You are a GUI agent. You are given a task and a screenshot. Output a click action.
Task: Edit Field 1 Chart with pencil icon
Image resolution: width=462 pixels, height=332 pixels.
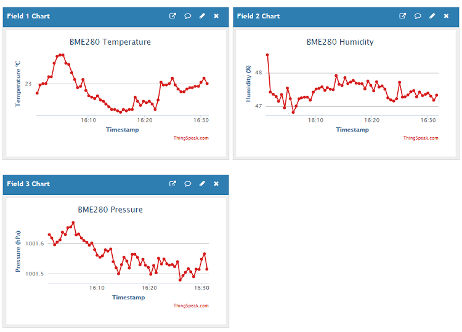tap(202, 16)
